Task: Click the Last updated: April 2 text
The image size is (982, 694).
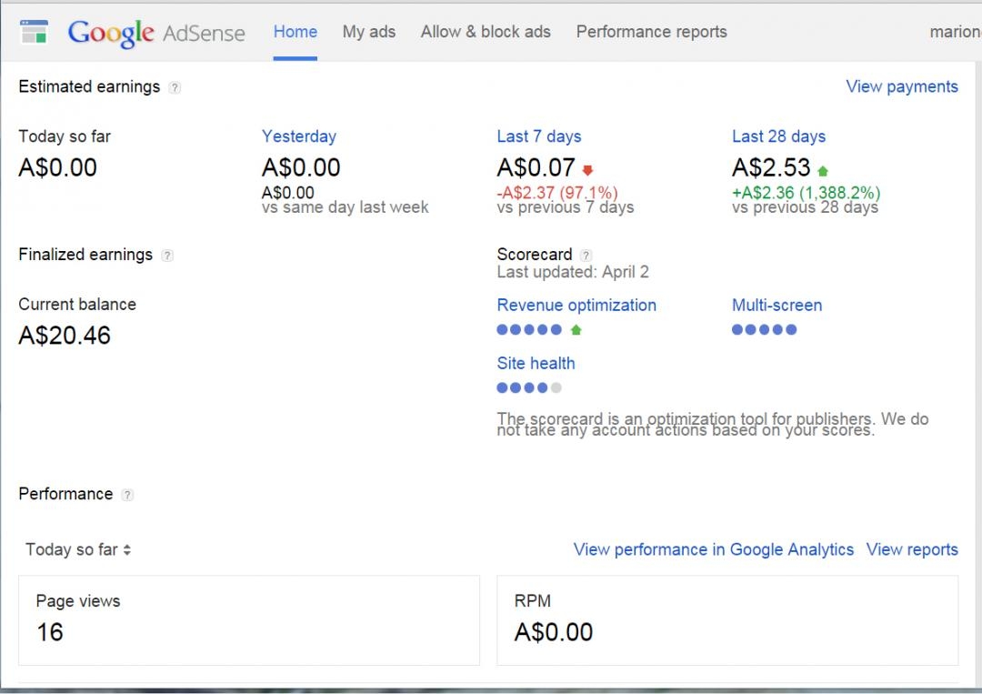Action: pos(573,272)
